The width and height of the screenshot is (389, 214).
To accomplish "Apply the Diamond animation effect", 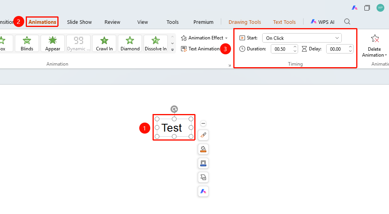I will pos(130,43).
